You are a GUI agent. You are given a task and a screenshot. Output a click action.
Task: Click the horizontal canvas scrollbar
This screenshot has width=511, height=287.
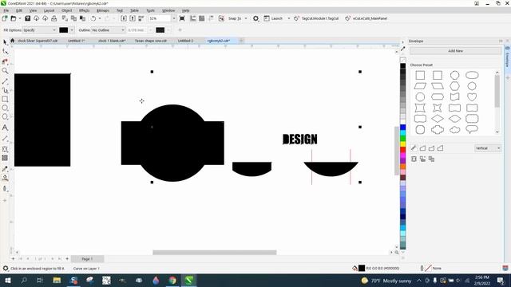click(215, 252)
